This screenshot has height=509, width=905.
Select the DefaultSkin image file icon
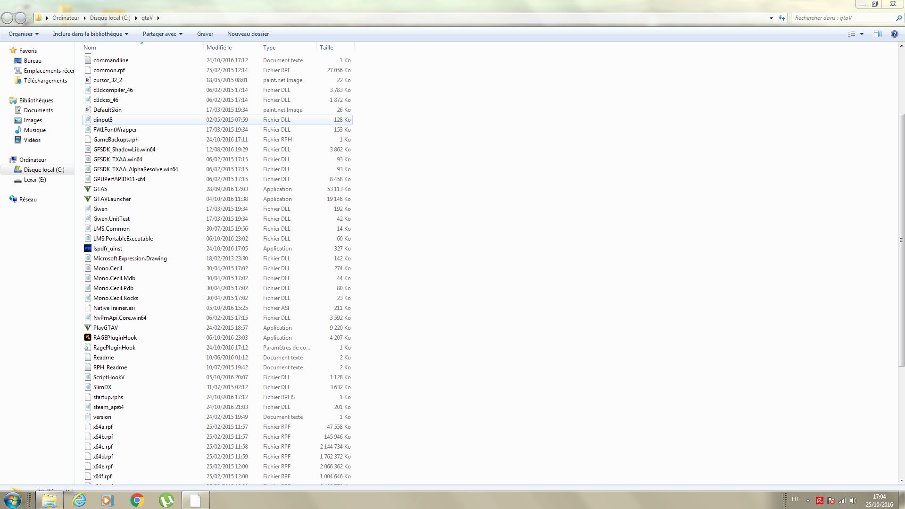pos(88,110)
